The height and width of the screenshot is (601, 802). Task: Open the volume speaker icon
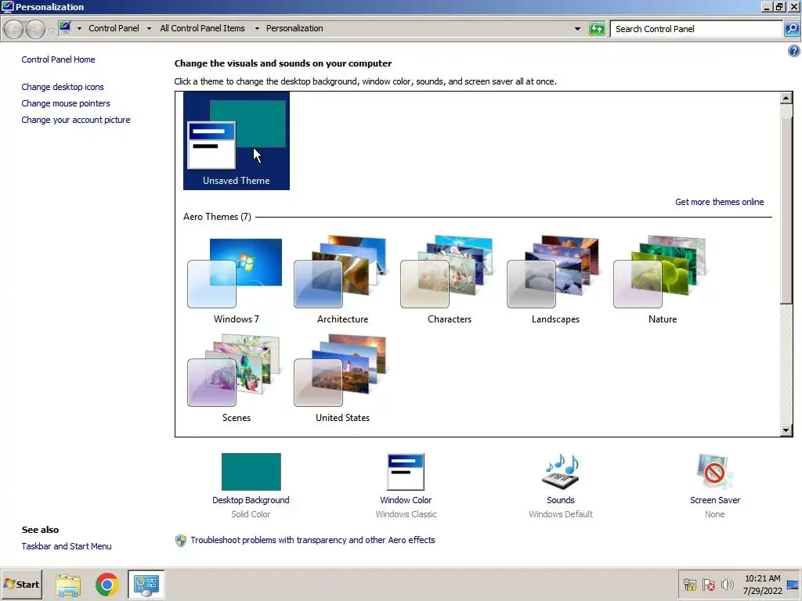(727, 585)
